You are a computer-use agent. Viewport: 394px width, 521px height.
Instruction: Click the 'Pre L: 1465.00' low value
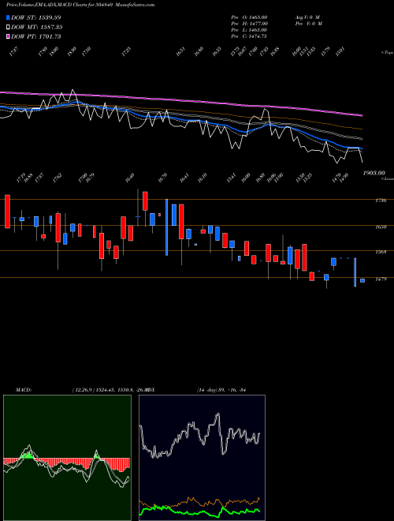click(249, 30)
